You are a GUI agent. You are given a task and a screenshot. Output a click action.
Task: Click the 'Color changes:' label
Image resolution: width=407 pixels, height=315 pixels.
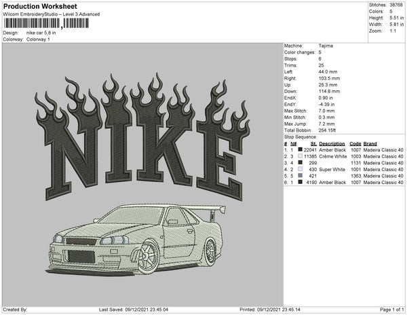300,52
